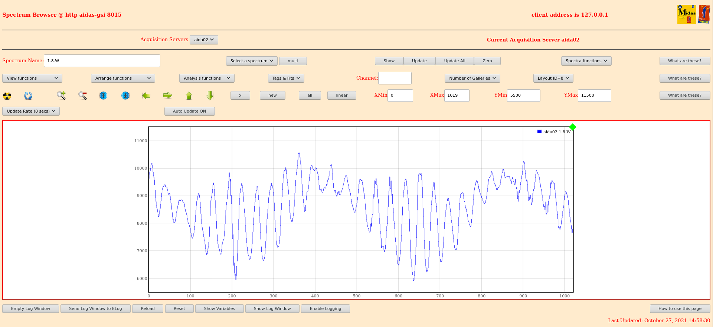The image size is (713, 327).
Task: Expand the Update Rate (8 secs) dropdown
Action: click(31, 111)
